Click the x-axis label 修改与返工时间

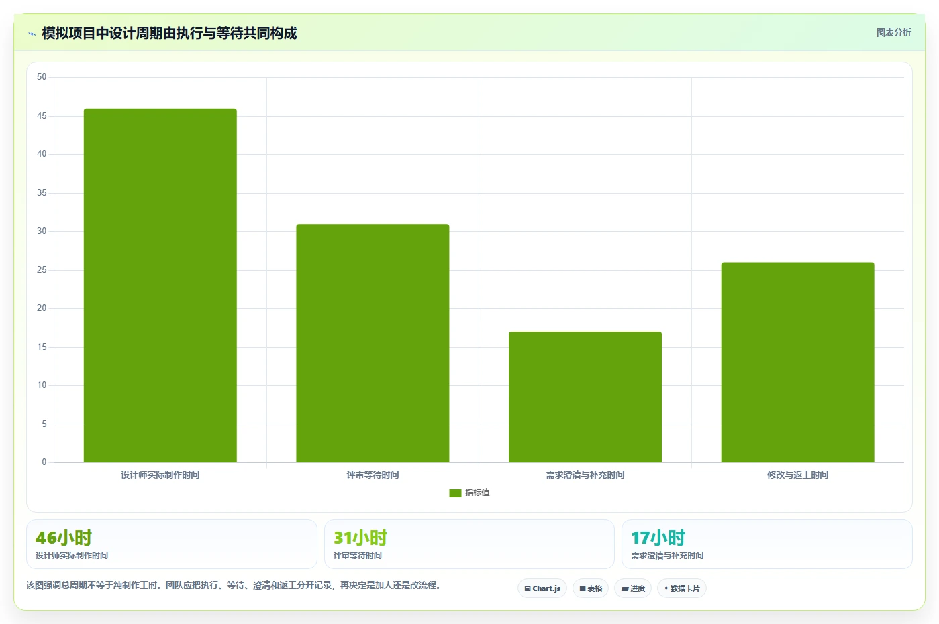click(x=797, y=475)
